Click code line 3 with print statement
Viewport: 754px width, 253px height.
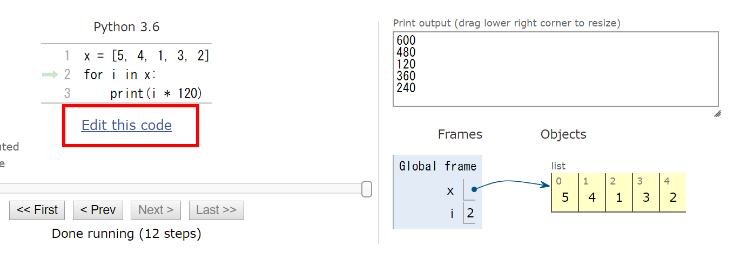(156, 93)
